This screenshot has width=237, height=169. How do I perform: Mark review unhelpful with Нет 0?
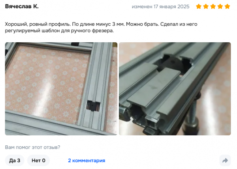point(38,160)
